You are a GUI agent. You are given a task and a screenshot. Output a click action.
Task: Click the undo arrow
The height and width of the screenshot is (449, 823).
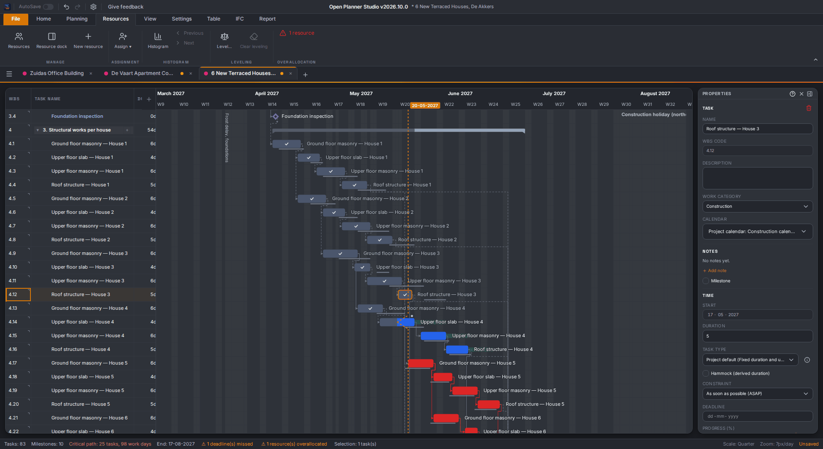coord(66,6)
